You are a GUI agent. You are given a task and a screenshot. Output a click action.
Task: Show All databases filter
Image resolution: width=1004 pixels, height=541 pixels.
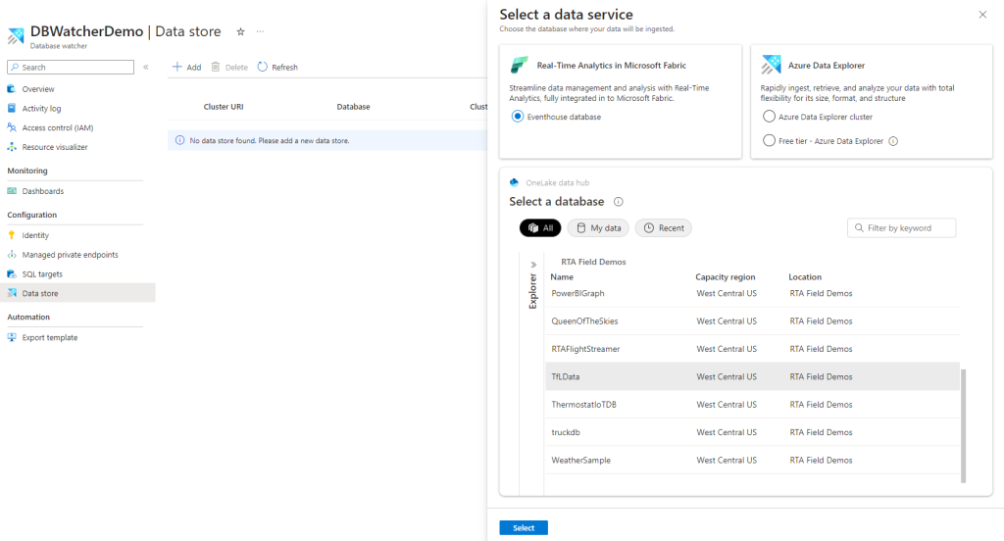point(540,228)
